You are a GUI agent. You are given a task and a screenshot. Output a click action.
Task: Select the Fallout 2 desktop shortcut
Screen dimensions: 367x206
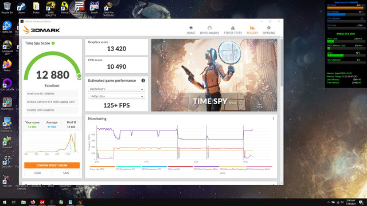click(65, 7)
